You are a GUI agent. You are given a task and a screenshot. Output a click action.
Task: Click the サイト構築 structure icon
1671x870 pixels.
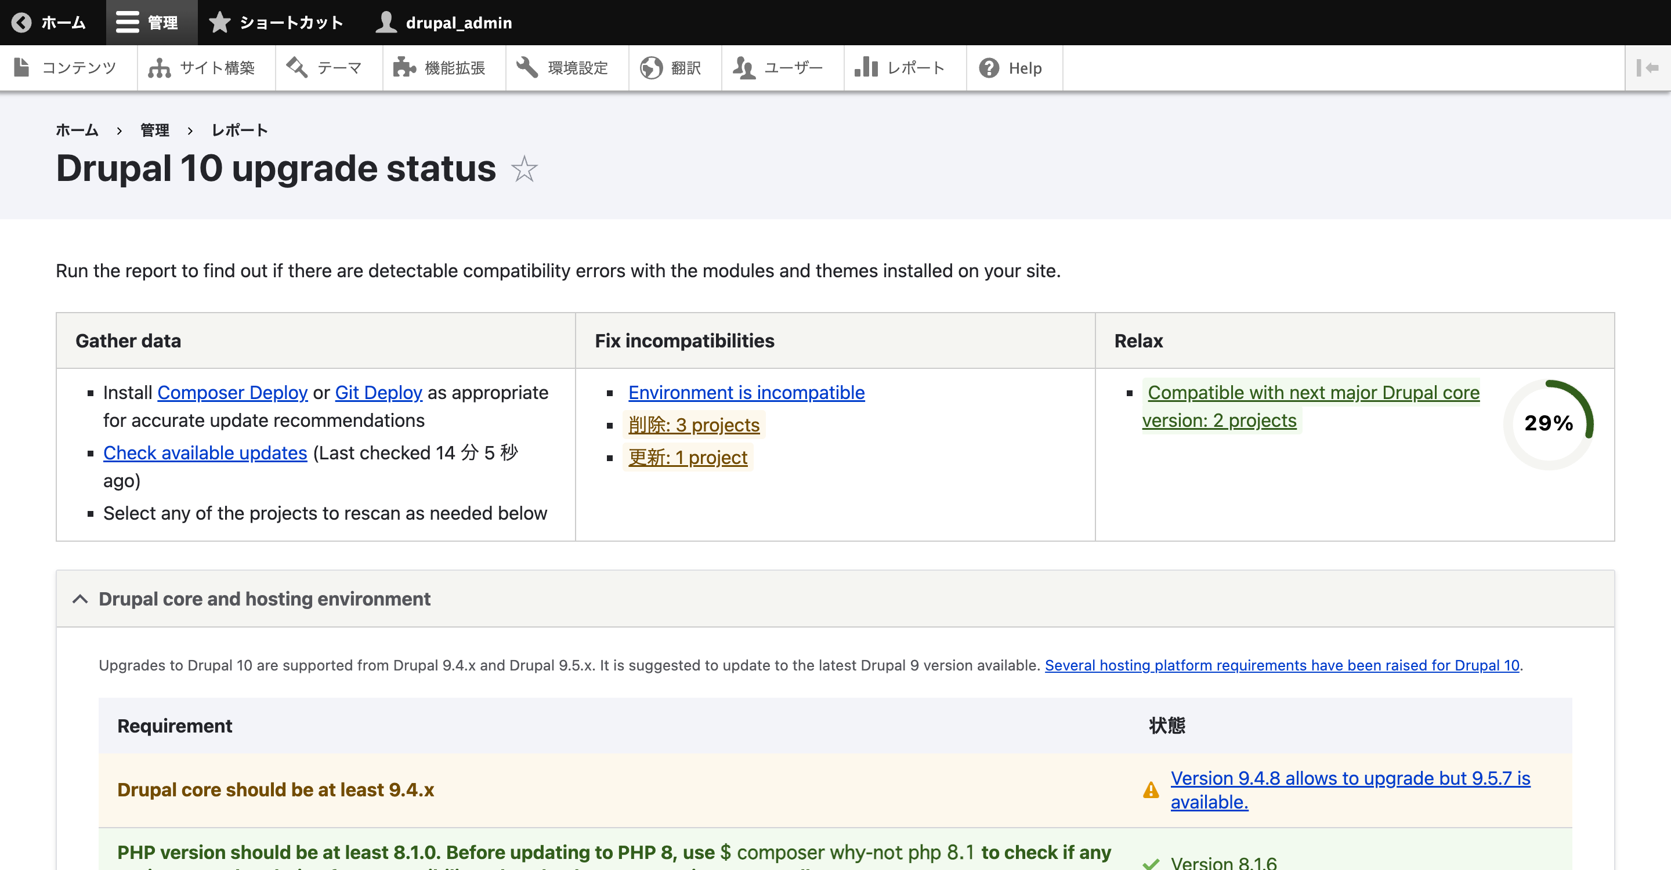coord(159,67)
